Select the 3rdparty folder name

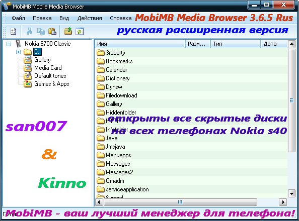tap(115, 53)
